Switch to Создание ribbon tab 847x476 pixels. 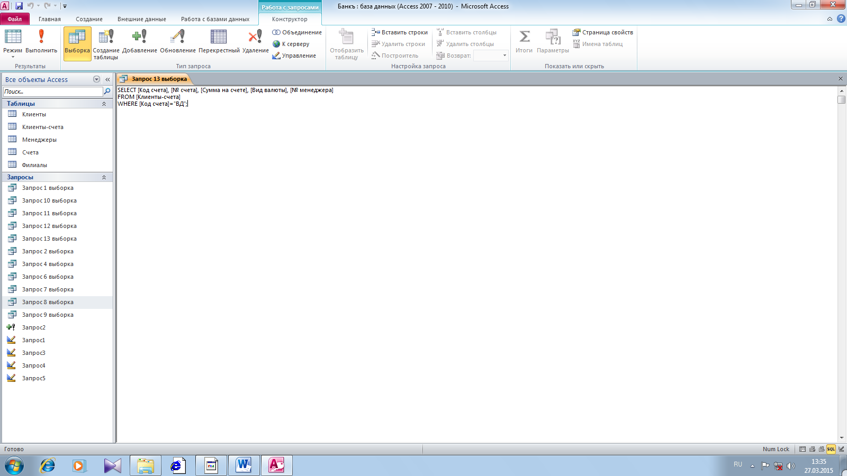point(89,19)
